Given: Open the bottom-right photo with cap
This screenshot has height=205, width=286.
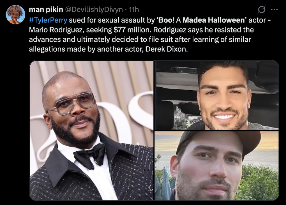Looking at the screenshot, I should pyautogui.click(x=217, y=166).
